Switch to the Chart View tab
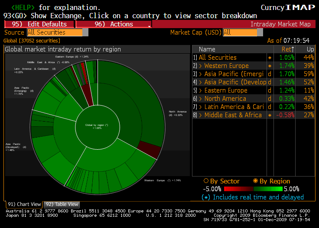The width and height of the screenshot is (319, 228). click(24, 204)
